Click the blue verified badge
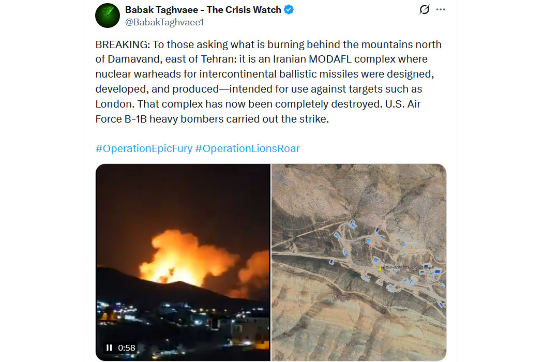This screenshot has width=543, height=362. point(289,10)
